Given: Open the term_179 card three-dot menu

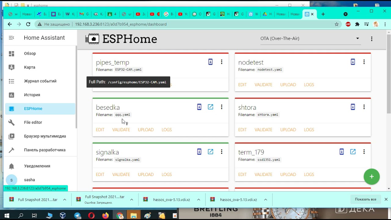Looking at the screenshot, I should tap(364, 152).
